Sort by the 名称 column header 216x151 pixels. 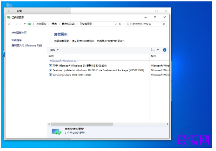point(51,56)
